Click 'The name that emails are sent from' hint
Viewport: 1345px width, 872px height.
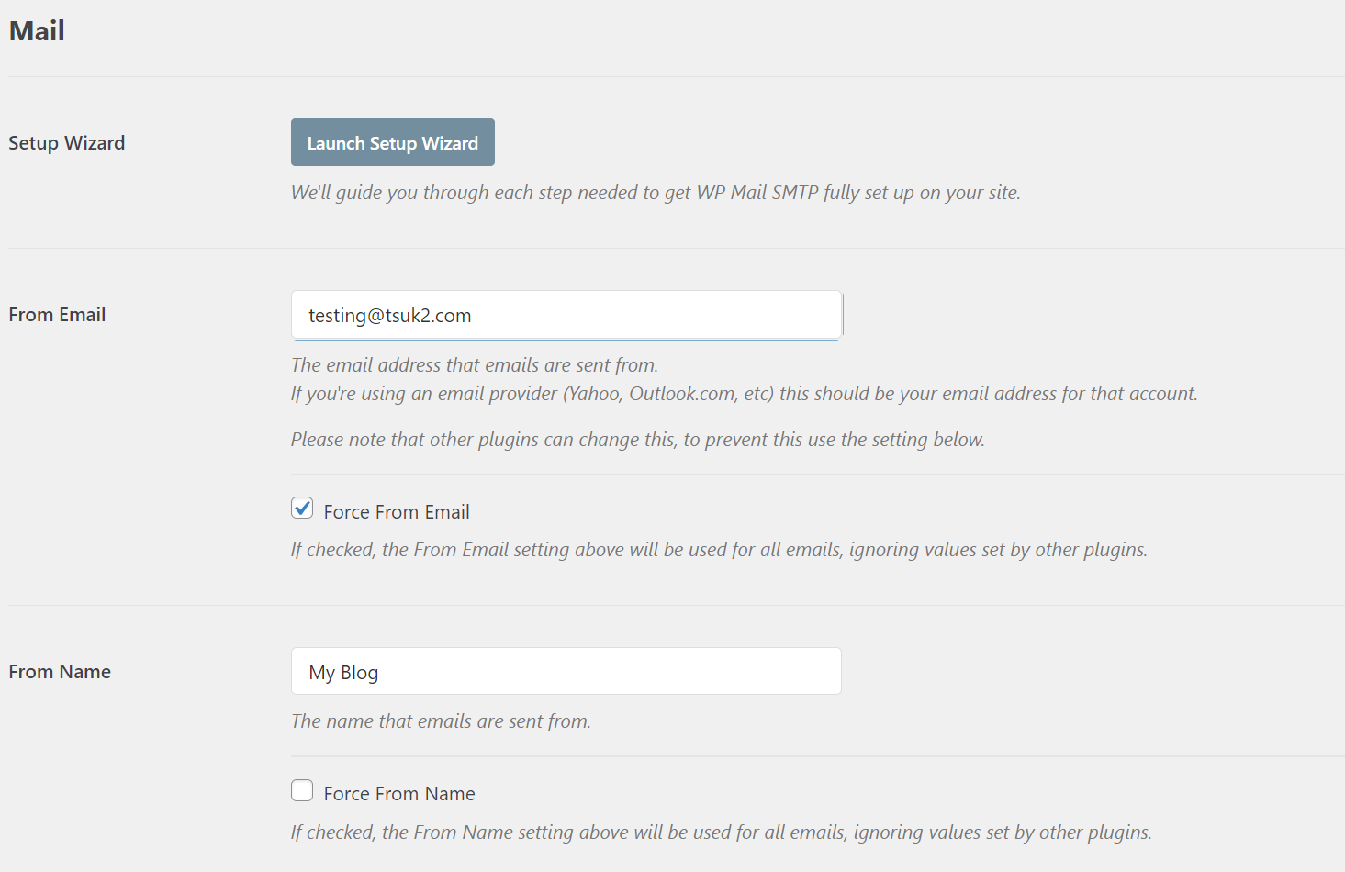[x=441, y=721]
